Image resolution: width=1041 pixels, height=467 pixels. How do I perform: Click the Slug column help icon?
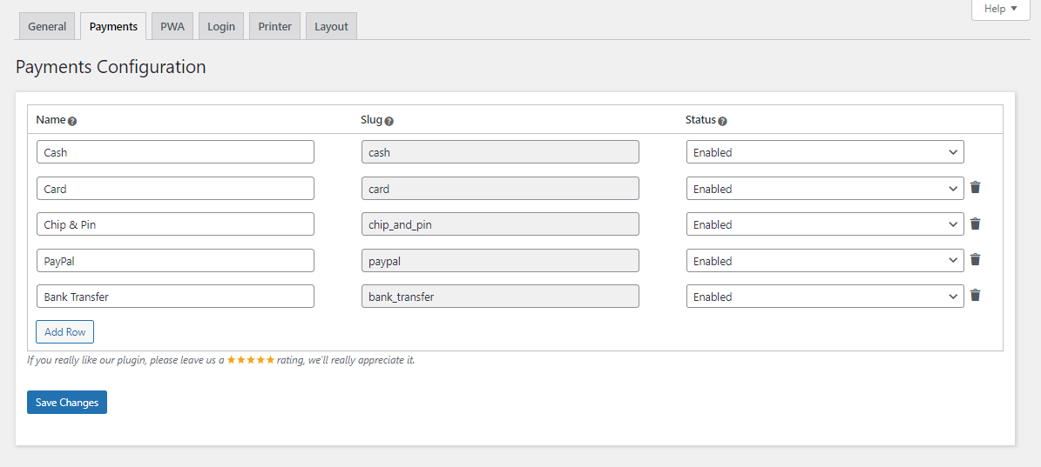[389, 121]
